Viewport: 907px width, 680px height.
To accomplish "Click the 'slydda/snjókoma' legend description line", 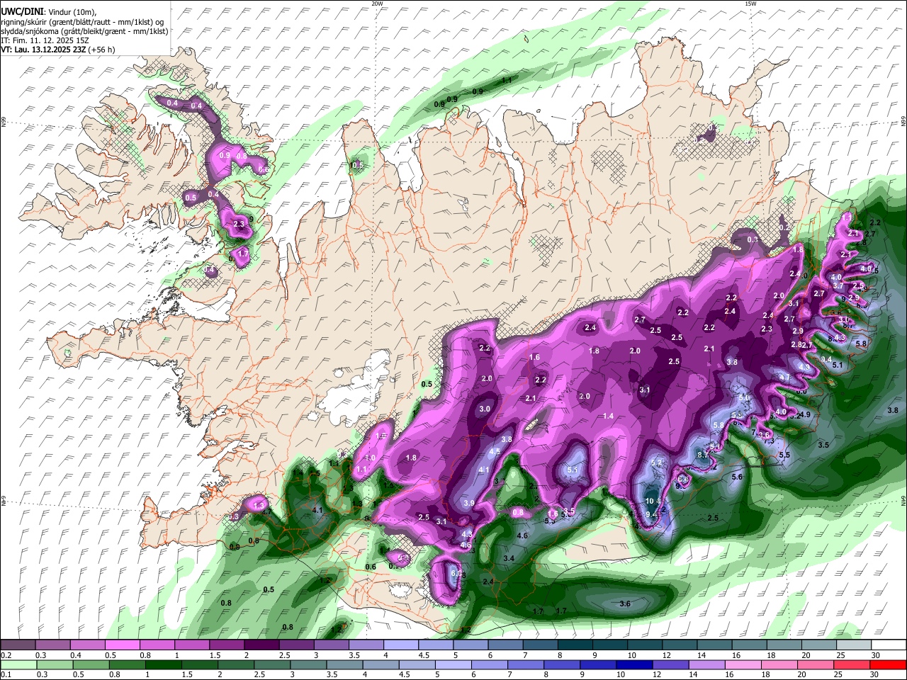I will [x=84, y=31].
